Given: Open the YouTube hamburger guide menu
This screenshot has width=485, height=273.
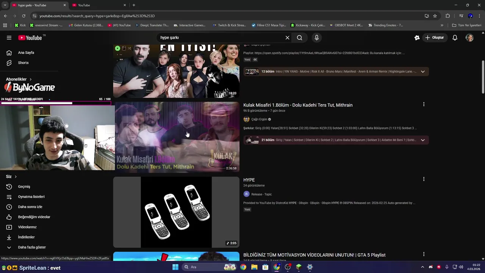Looking at the screenshot, I should tap(9, 38).
